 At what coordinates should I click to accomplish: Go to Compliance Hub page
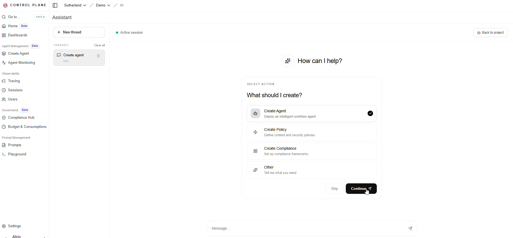click(x=21, y=118)
